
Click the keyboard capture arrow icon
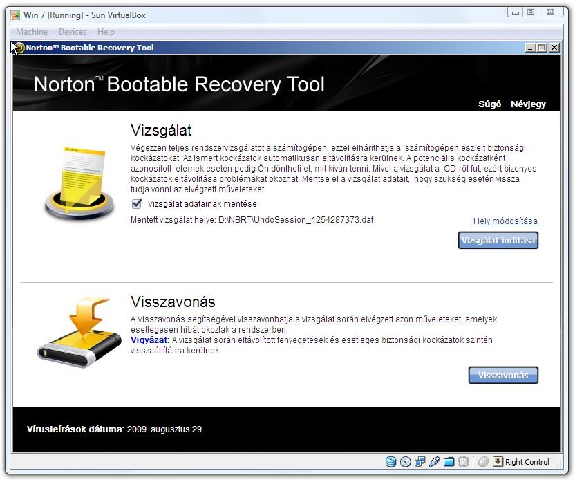[x=498, y=461]
